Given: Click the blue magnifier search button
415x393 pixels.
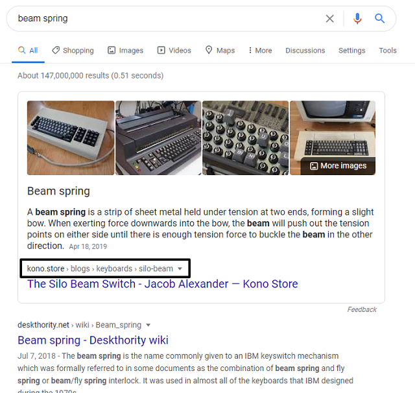Looking at the screenshot, I should point(380,19).
